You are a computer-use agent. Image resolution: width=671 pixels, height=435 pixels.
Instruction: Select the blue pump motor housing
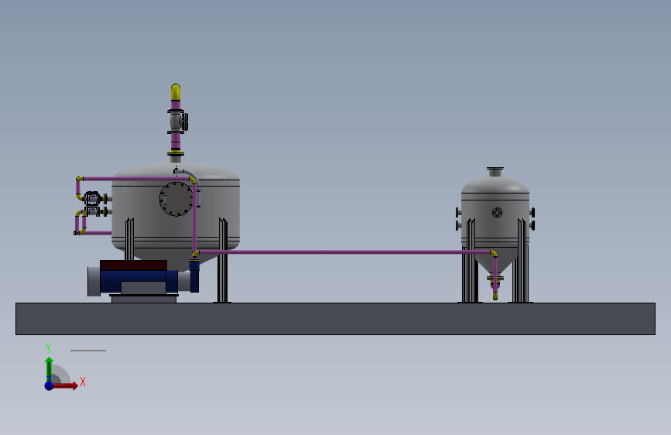coord(139,276)
